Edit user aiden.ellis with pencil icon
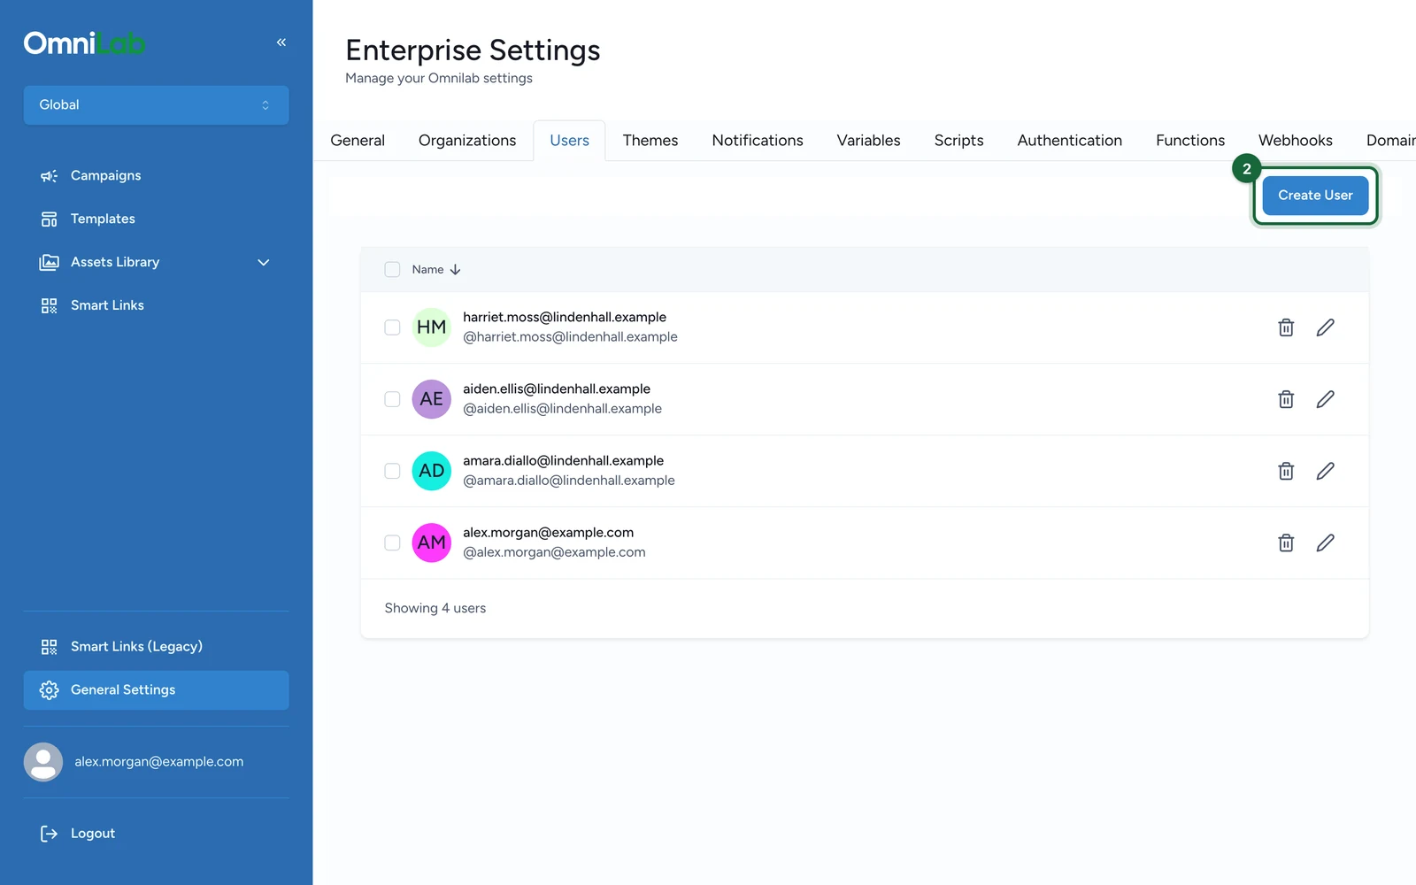This screenshot has height=885, width=1416. point(1325,399)
